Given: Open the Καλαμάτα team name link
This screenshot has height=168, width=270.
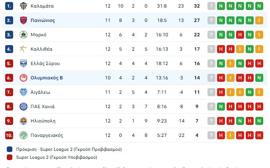Looking at the screenshot, I should coord(42,6).
